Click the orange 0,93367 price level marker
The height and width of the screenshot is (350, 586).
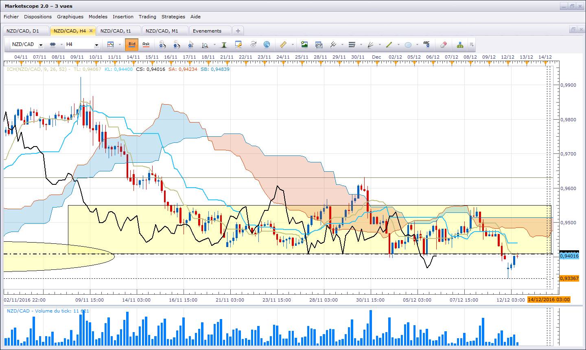569,278
